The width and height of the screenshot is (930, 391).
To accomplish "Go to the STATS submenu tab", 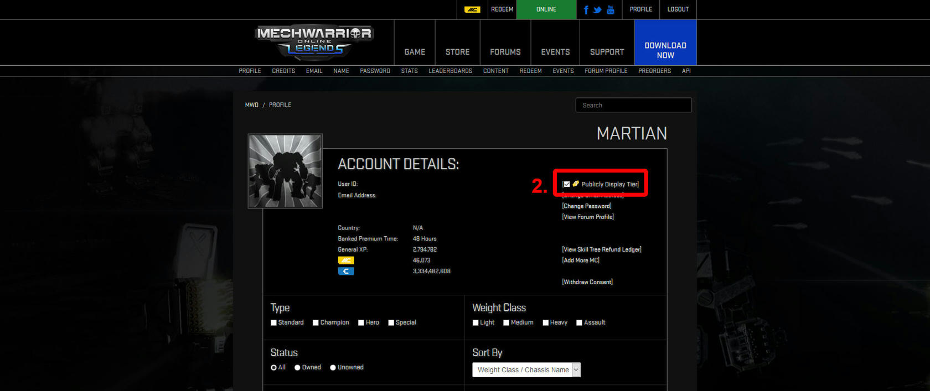I will pos(409,71).
